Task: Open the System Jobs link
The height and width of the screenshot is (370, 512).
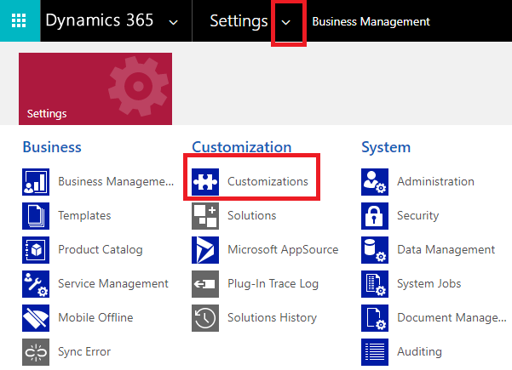Action: [x=429, y=284]
